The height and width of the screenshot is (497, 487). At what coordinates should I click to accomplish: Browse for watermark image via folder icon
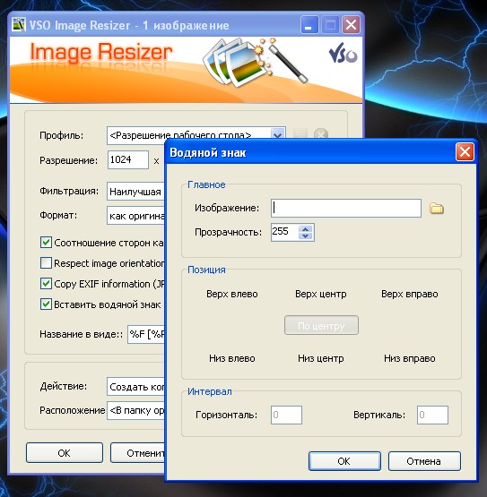pyautogui.click(x=437, y=209)
